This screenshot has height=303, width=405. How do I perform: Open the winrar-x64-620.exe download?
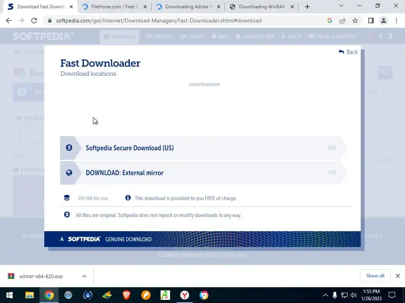click(41, 276)
